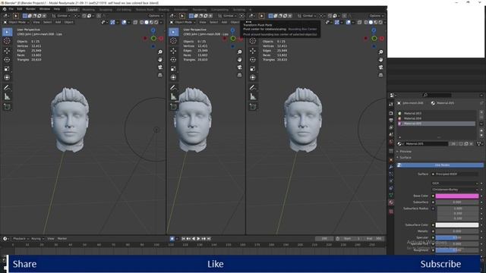Switch to the Layout workspace tab
The width and height of the screenshot is (486, 273).
click(73, 10)
